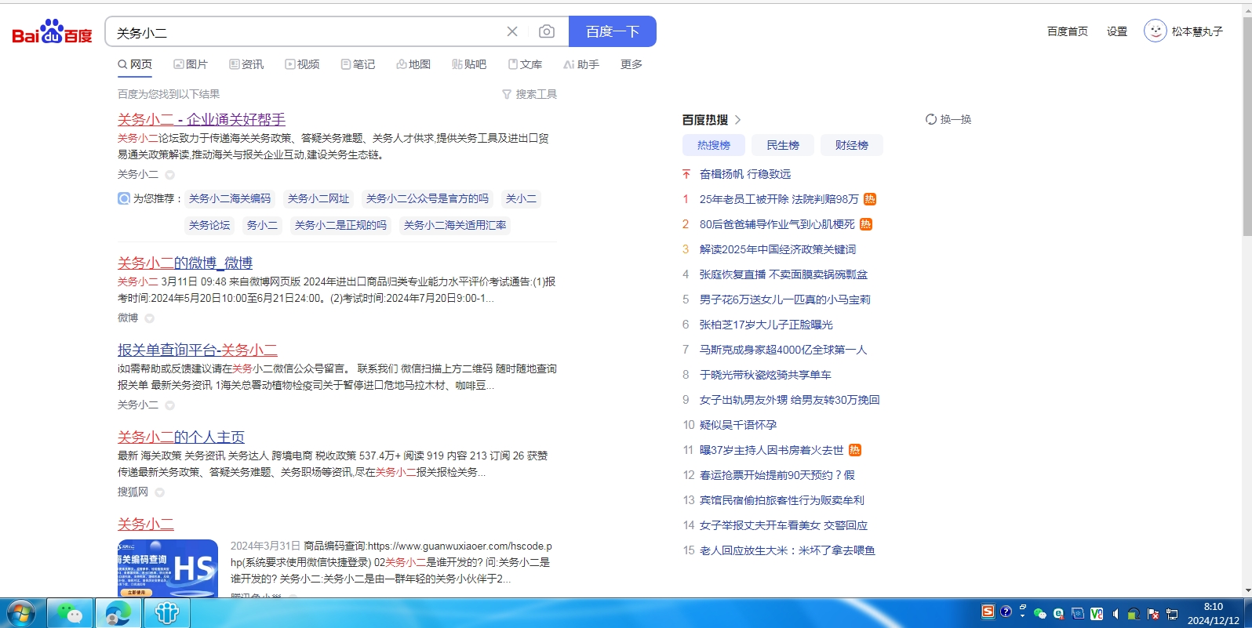Click the 百度一下 search button
The width and height of the screenshot is (1252, 628).
coord(613,31)
